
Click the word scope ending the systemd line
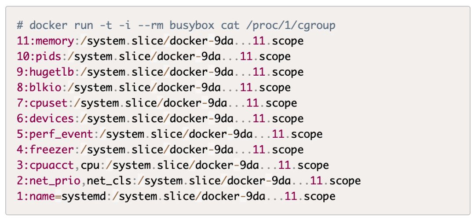[x=320, y=196]
